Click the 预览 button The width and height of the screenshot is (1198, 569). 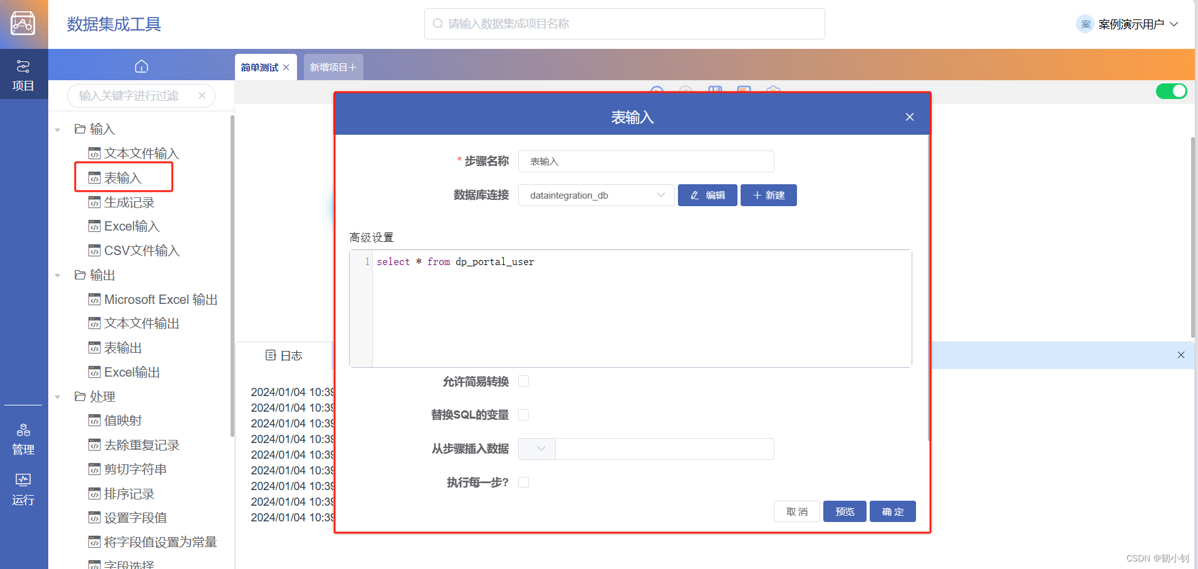click(x=845, y=511)
